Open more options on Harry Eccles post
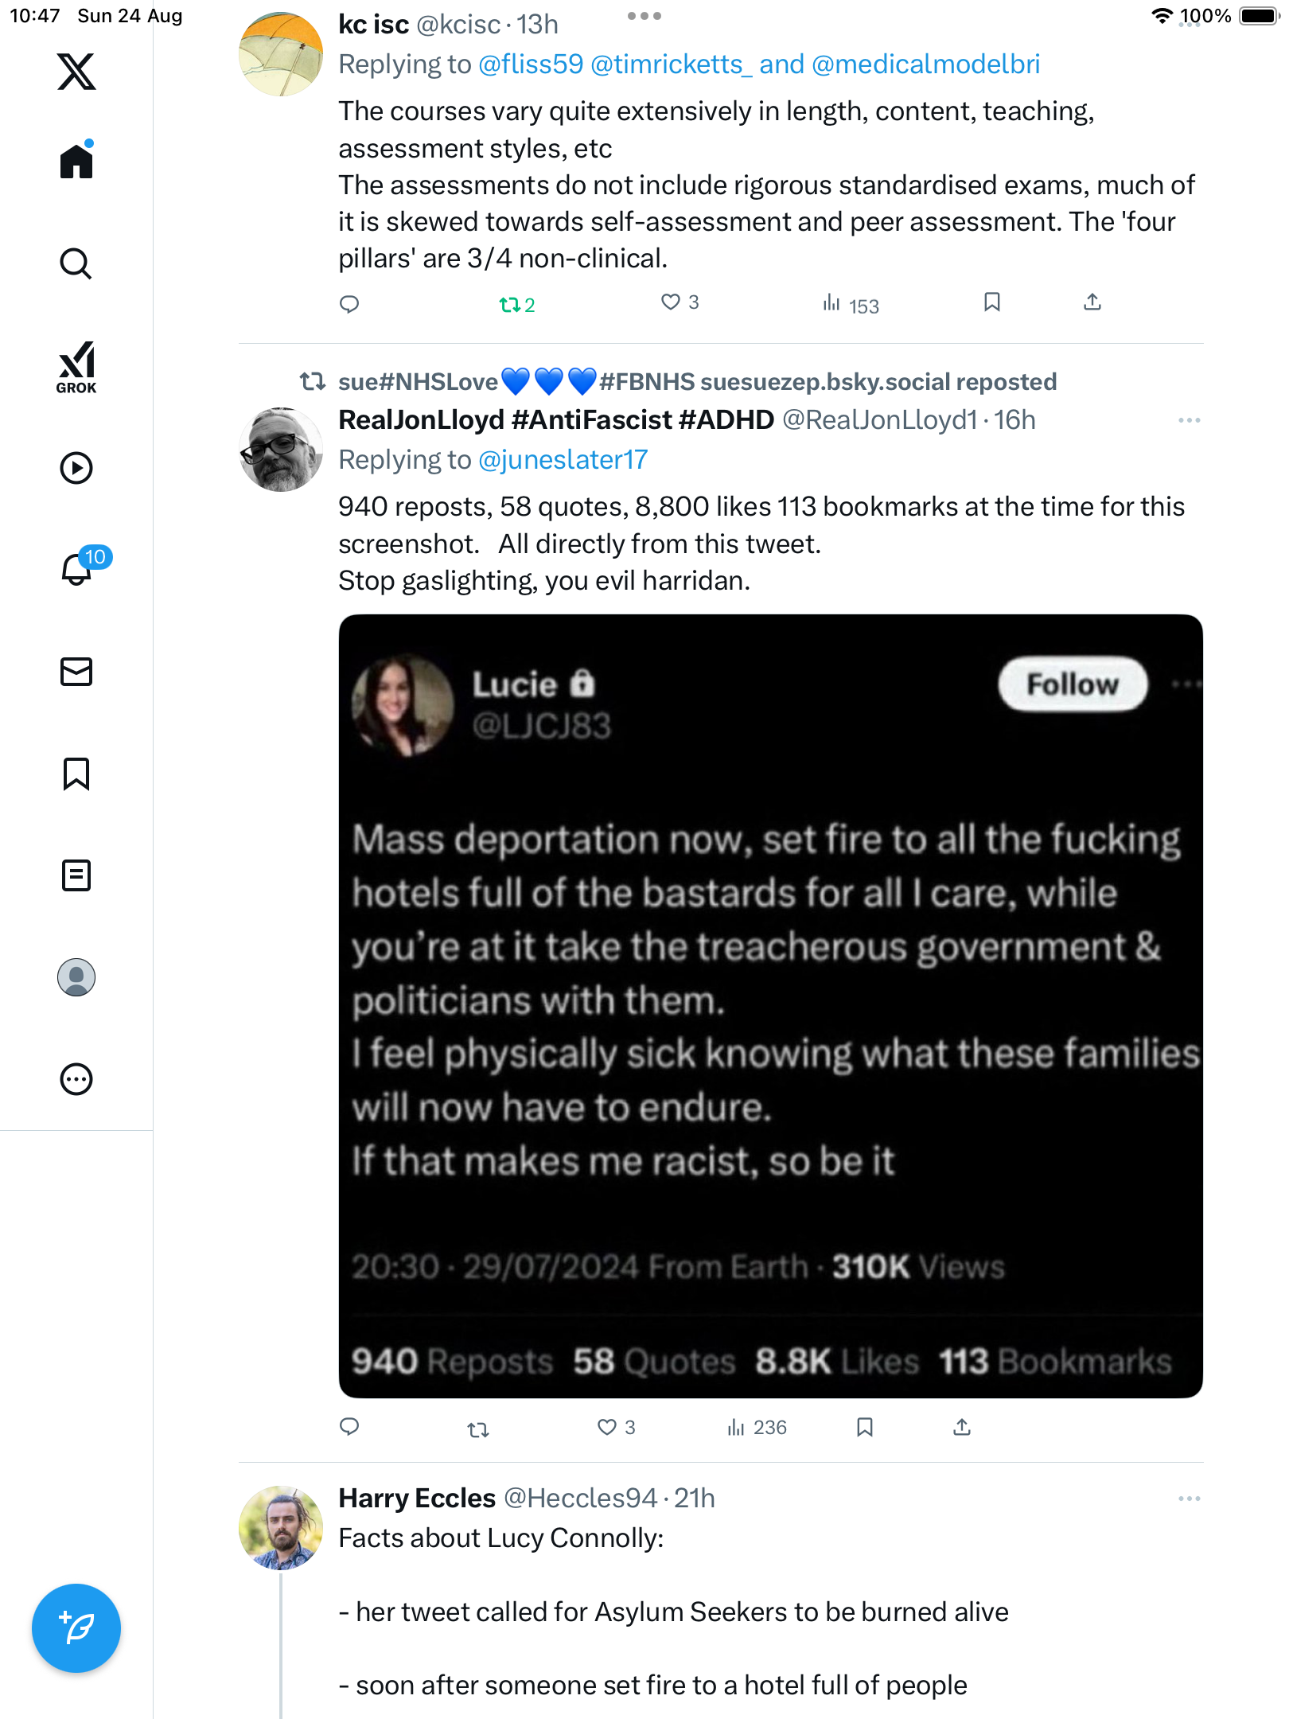1289x1719 pixels. click(x=1189, y=1499)
